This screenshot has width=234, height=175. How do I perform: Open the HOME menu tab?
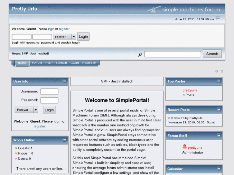coord(22,63)
